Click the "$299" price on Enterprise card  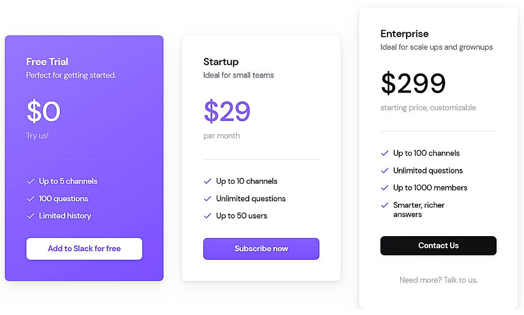point(413,83)
